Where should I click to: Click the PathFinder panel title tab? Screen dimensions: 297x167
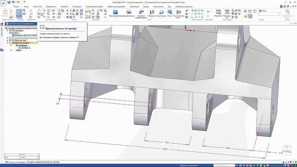point(21,24)
